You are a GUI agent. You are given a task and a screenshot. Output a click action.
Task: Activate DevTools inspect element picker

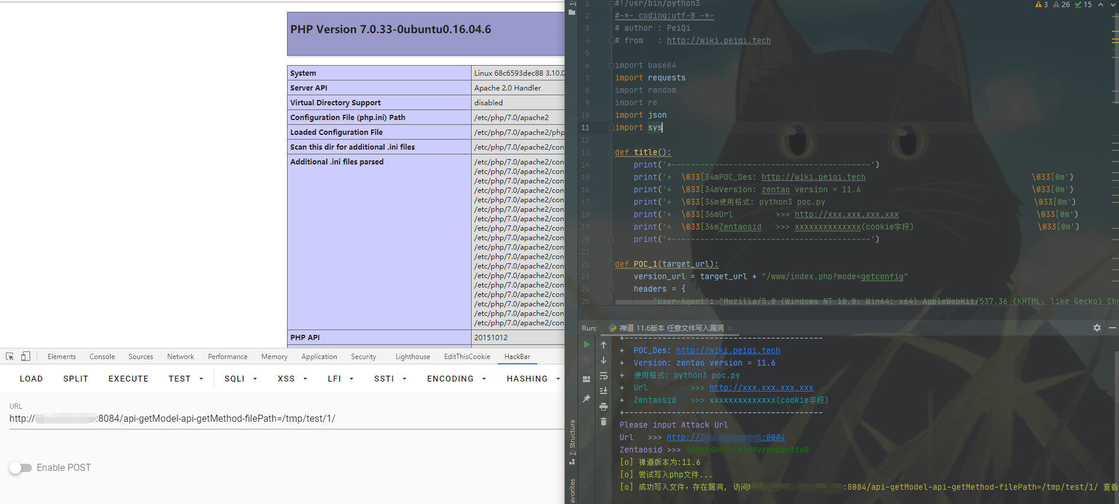tap(10, 357)
